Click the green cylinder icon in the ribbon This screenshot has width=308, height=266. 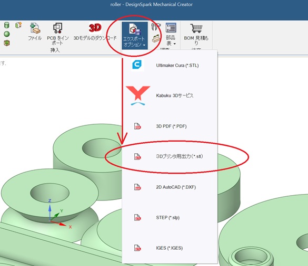[7, 25]
